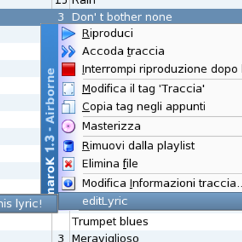Click the red stop square icon
The width and height of the screenshot is (242, 242).
(68, 70)
